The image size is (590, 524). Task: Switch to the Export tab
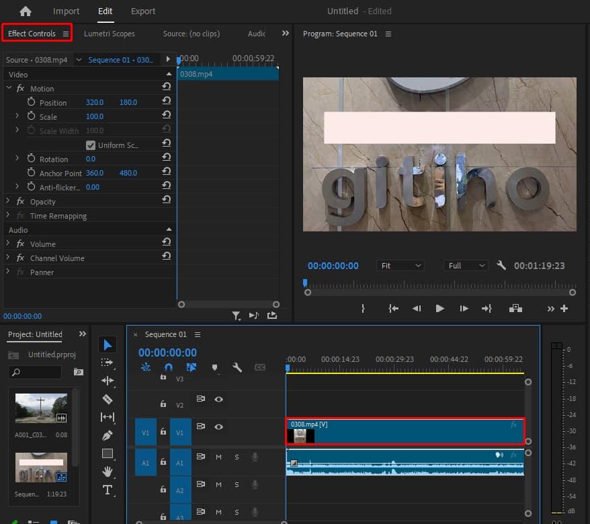tap(143, 11)
